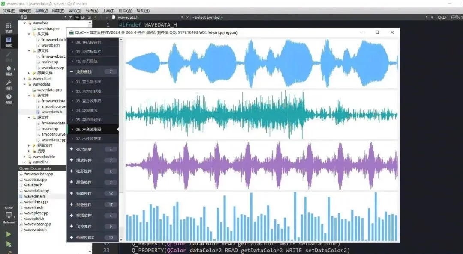Select wavedata.pro in project tree
Viewport: 463px width, 254px height.
click(x=49, y=89)
